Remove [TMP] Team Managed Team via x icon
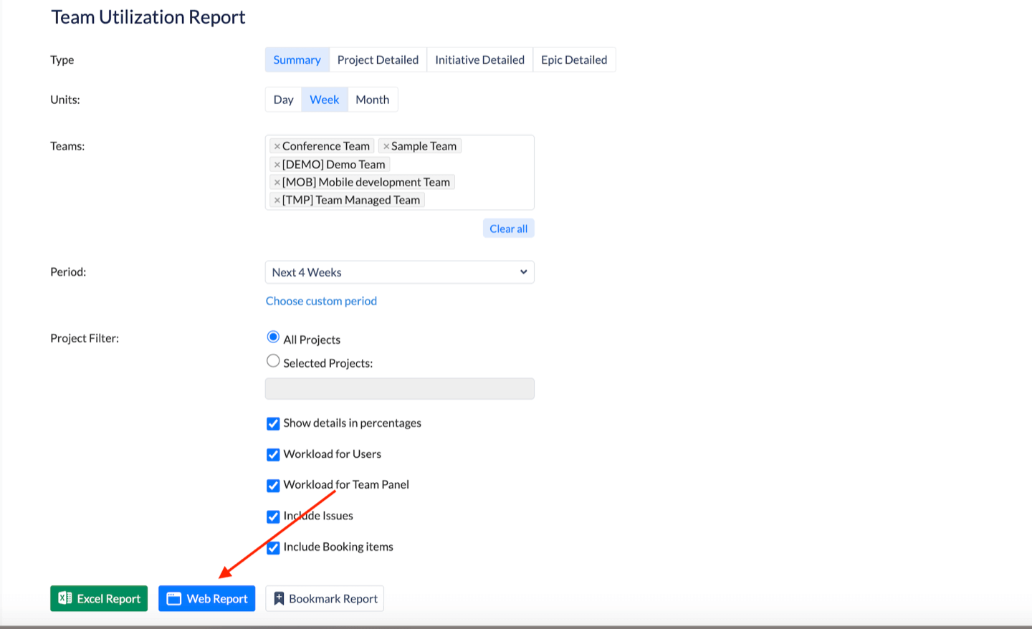The width and height of the screenshot is (1032, 629). click(277, 201)
